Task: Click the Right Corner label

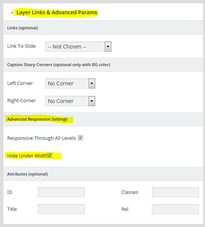Action: [x=21, y=101]
